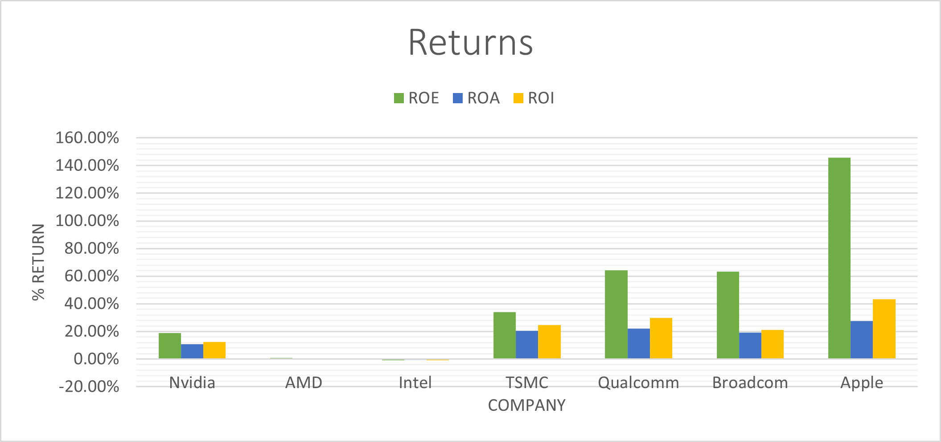Select the Broadcom category label

[750, 383]
